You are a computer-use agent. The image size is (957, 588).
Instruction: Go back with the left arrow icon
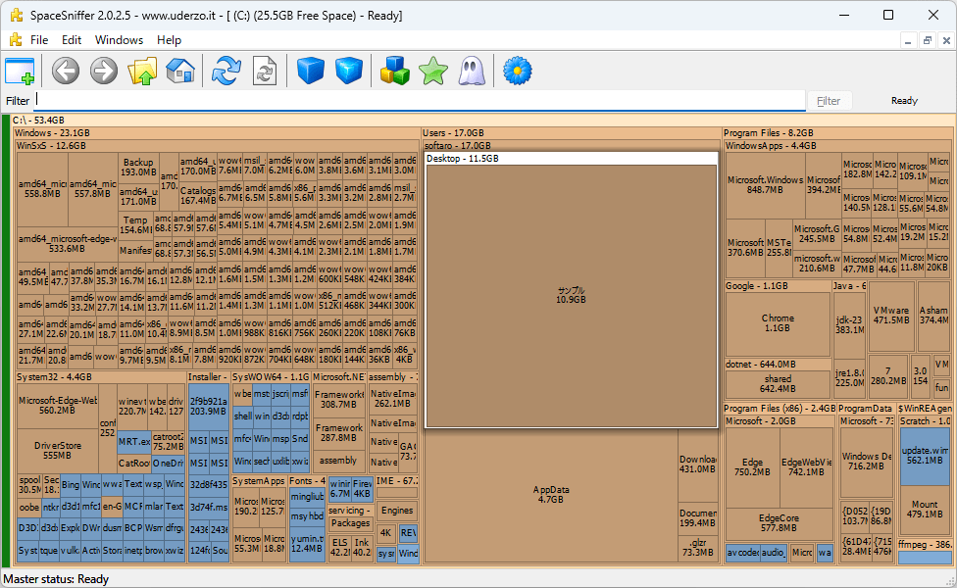click(66, 71)
